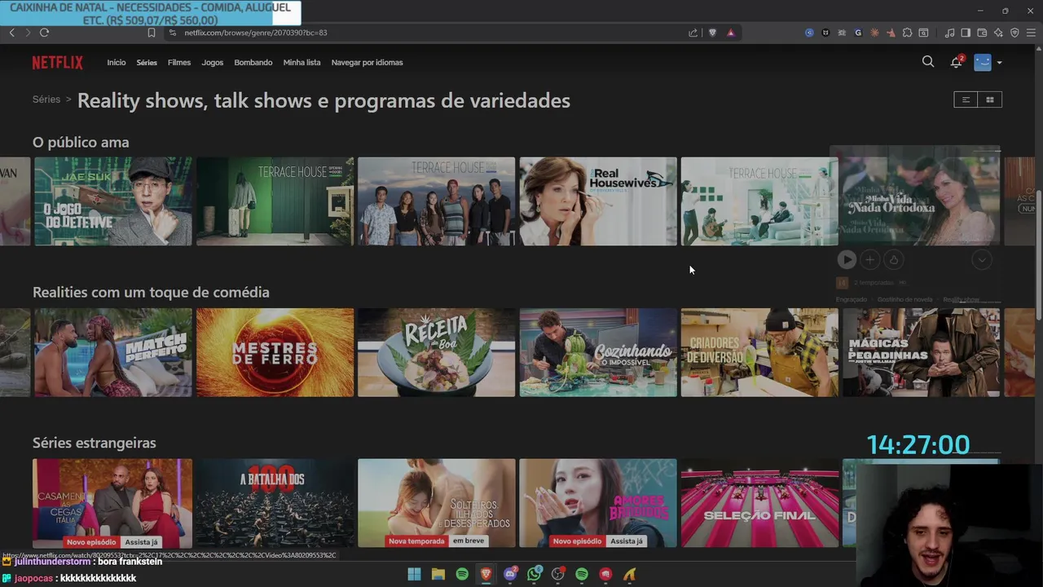This screenshot has height=587, width=1043.
Task: Open Criadores de Diversão thumbnail
Action: coord(759,352)
